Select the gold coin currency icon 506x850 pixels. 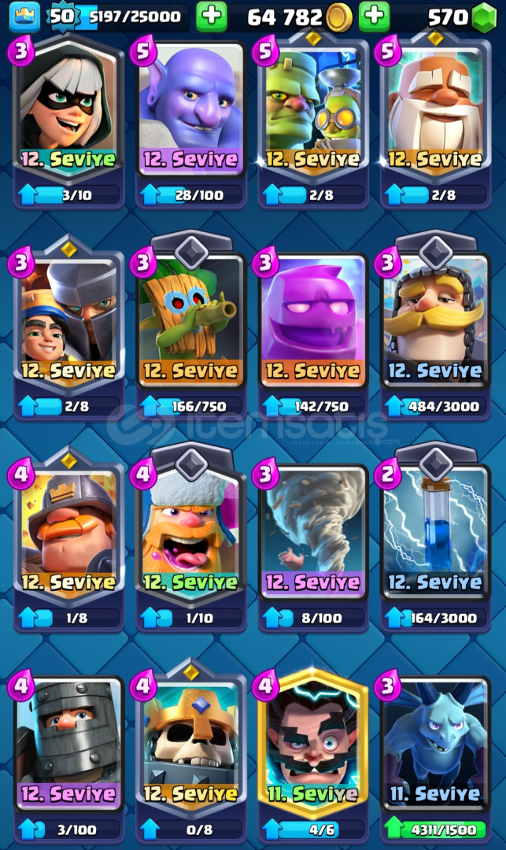coord(339,18)
